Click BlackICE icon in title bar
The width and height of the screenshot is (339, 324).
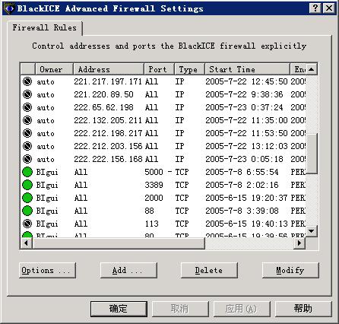point(9,8)
